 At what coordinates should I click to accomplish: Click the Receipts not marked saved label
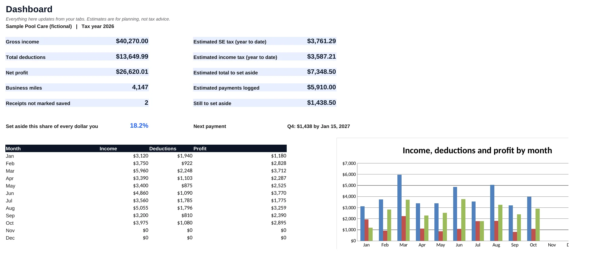click(x=38, y=103)
